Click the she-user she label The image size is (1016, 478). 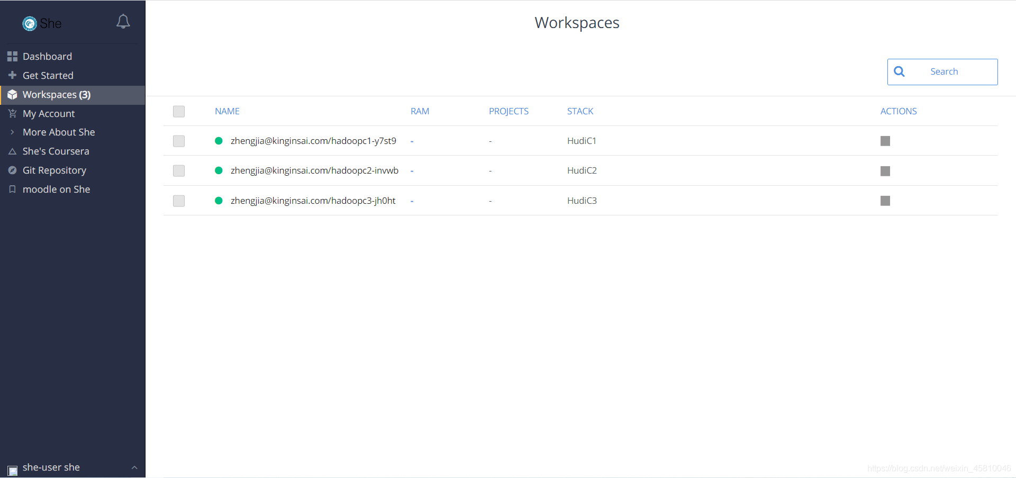click(x=51, y=467)
